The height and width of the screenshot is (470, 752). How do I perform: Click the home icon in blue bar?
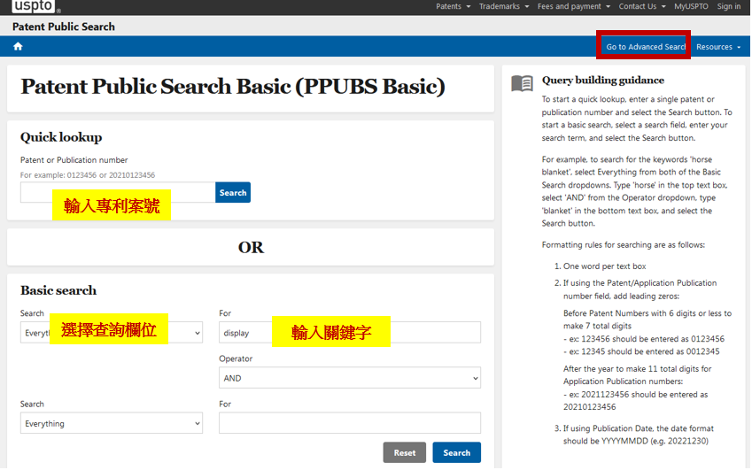pos(19,47)
